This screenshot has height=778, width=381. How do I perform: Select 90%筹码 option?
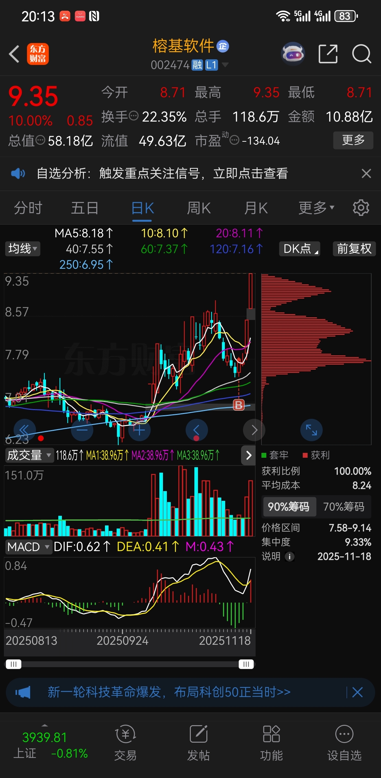pos(289,506)
